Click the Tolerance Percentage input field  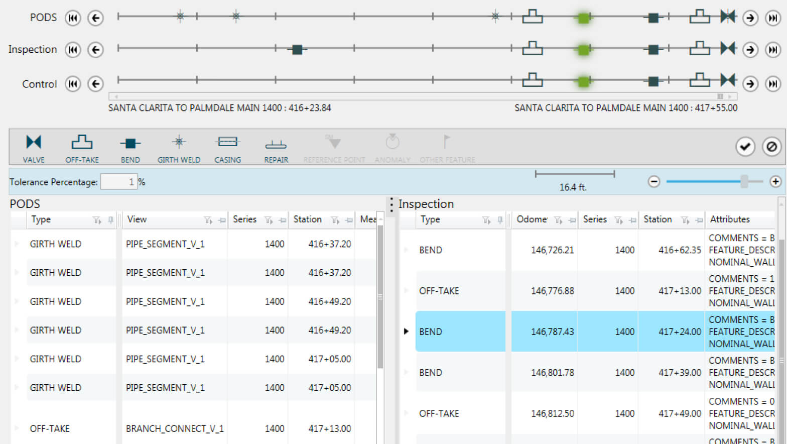click(x=118, y=182)
